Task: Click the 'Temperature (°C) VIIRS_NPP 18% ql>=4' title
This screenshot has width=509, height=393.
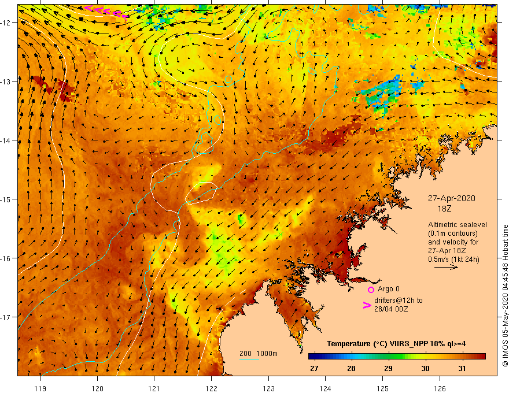Action: point(396,344)
